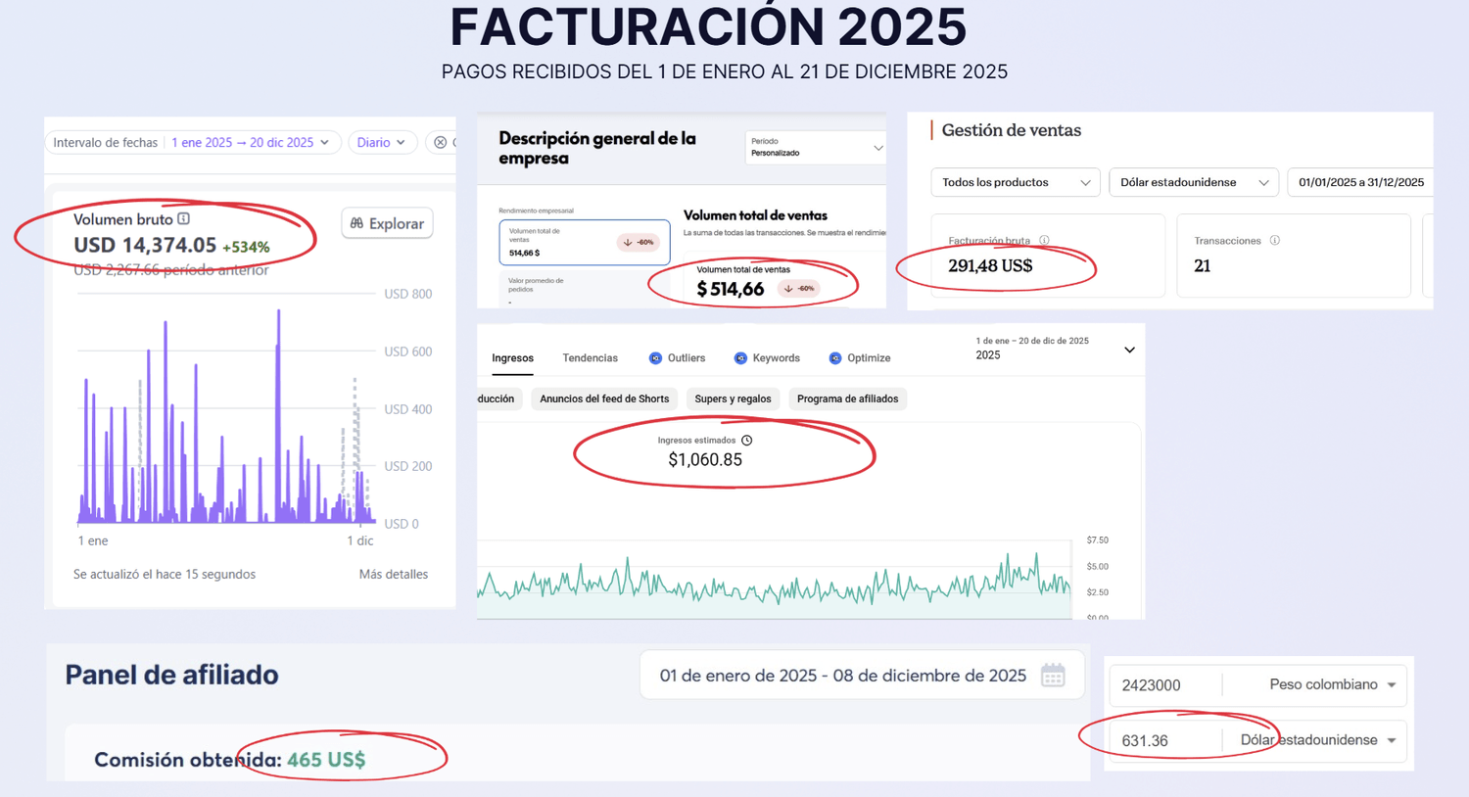Click the Valor promedio de pedidos card
The image size is (1469, 797).
pos(585,288)
